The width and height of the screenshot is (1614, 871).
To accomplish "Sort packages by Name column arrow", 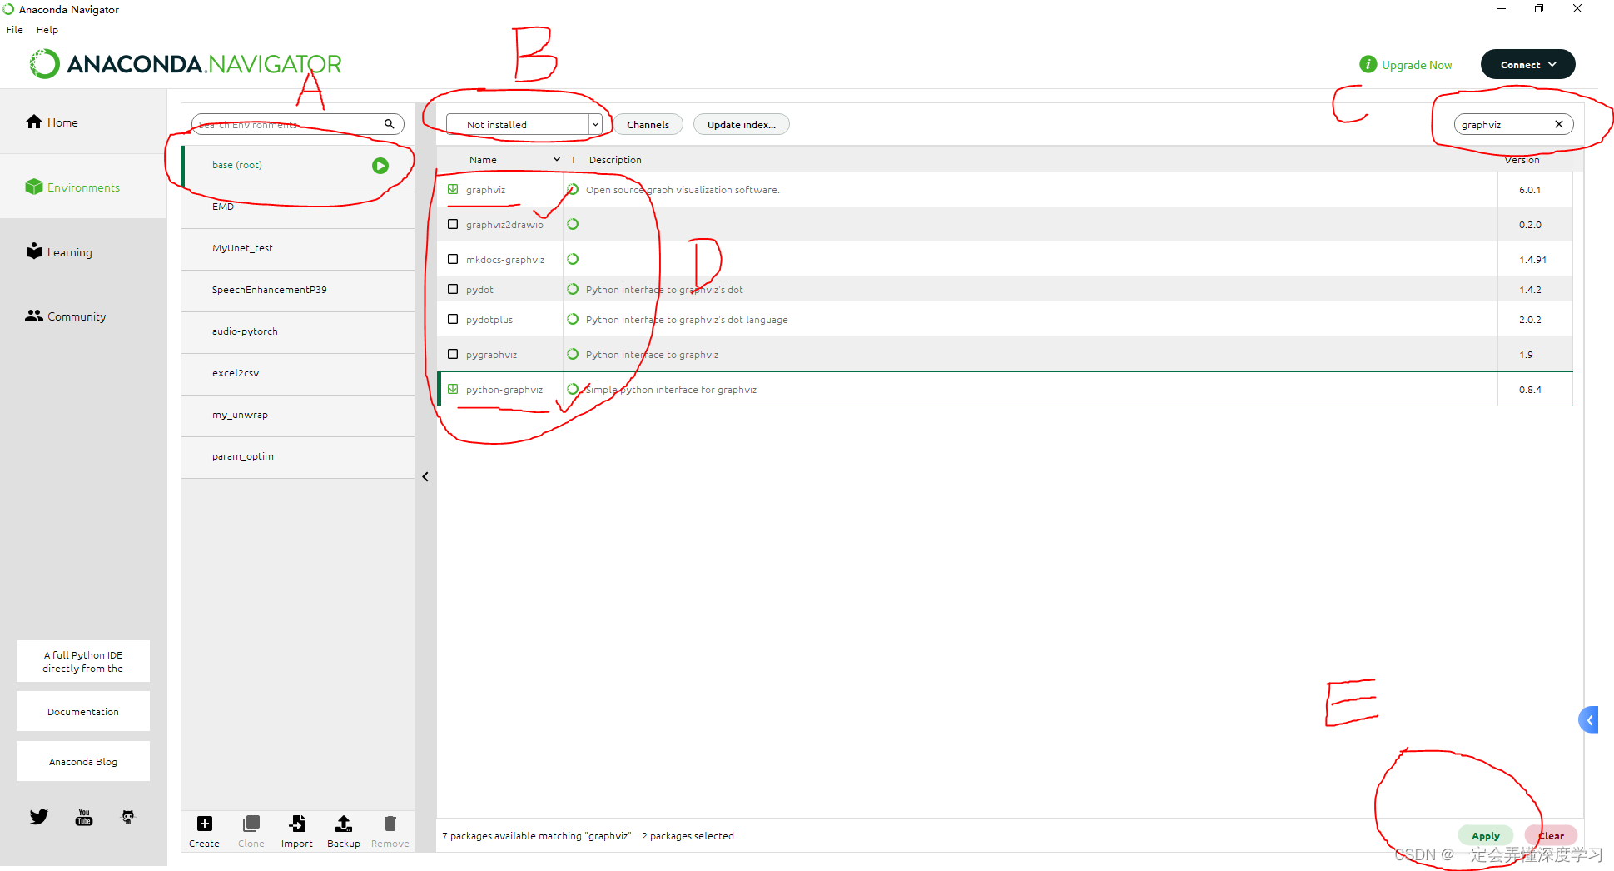I will click(x=556, y=159).
